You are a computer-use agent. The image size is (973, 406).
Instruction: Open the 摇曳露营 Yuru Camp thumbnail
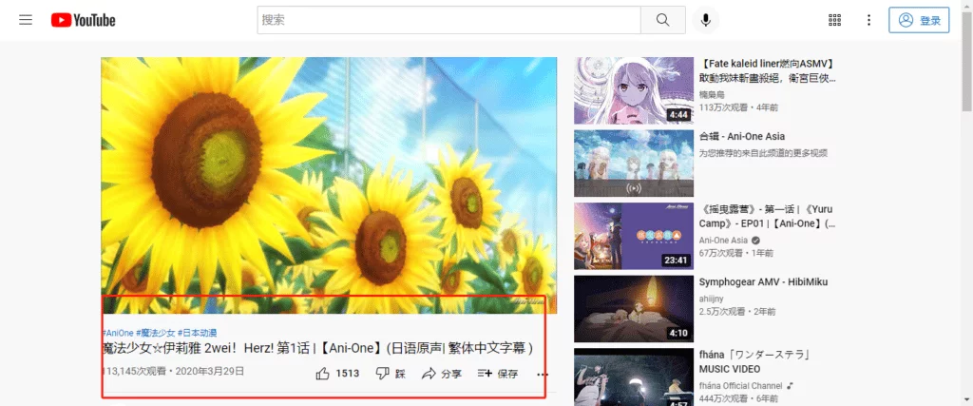(x=634, y=236)
